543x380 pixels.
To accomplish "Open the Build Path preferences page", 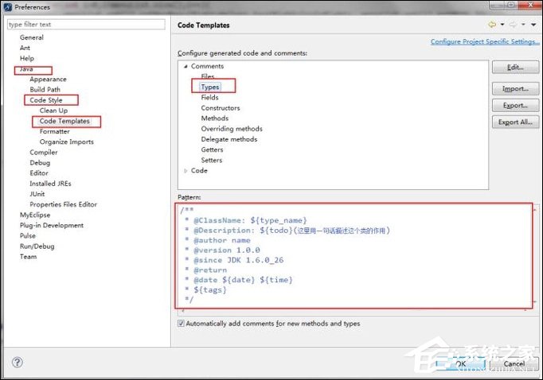I will 45,90.
